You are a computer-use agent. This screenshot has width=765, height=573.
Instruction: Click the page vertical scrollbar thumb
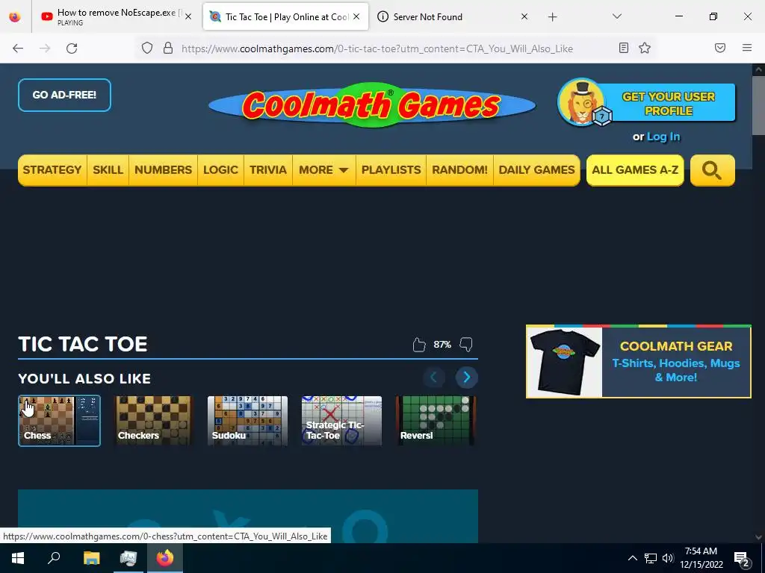click(x=758, y=105)
